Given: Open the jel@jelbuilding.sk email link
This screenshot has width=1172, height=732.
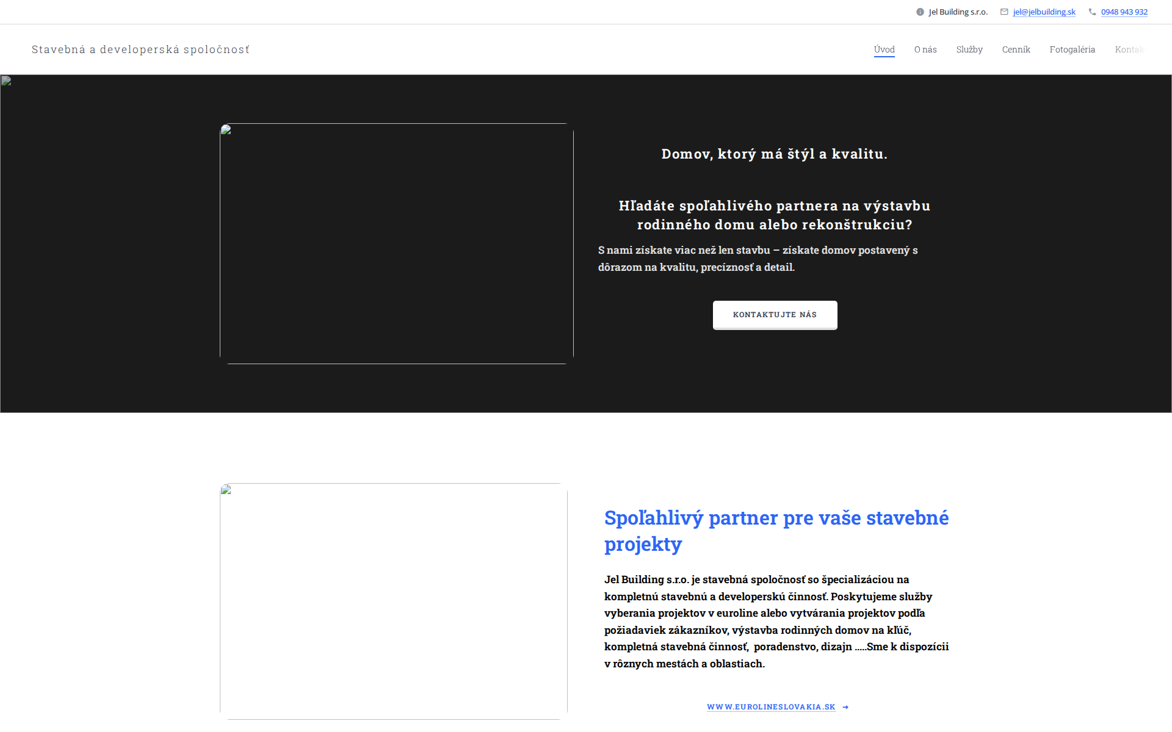Looking at the screenshot, I should coord(1044,12).
